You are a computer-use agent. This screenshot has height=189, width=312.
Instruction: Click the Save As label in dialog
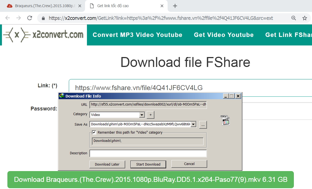point(81,125)
